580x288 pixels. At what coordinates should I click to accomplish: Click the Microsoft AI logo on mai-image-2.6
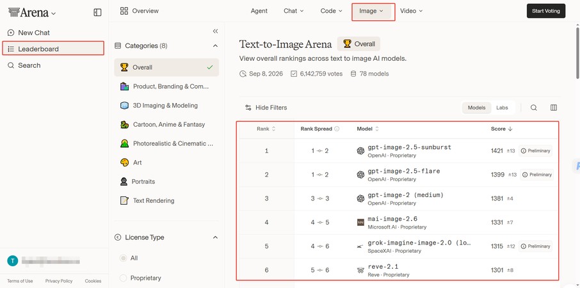360,222
